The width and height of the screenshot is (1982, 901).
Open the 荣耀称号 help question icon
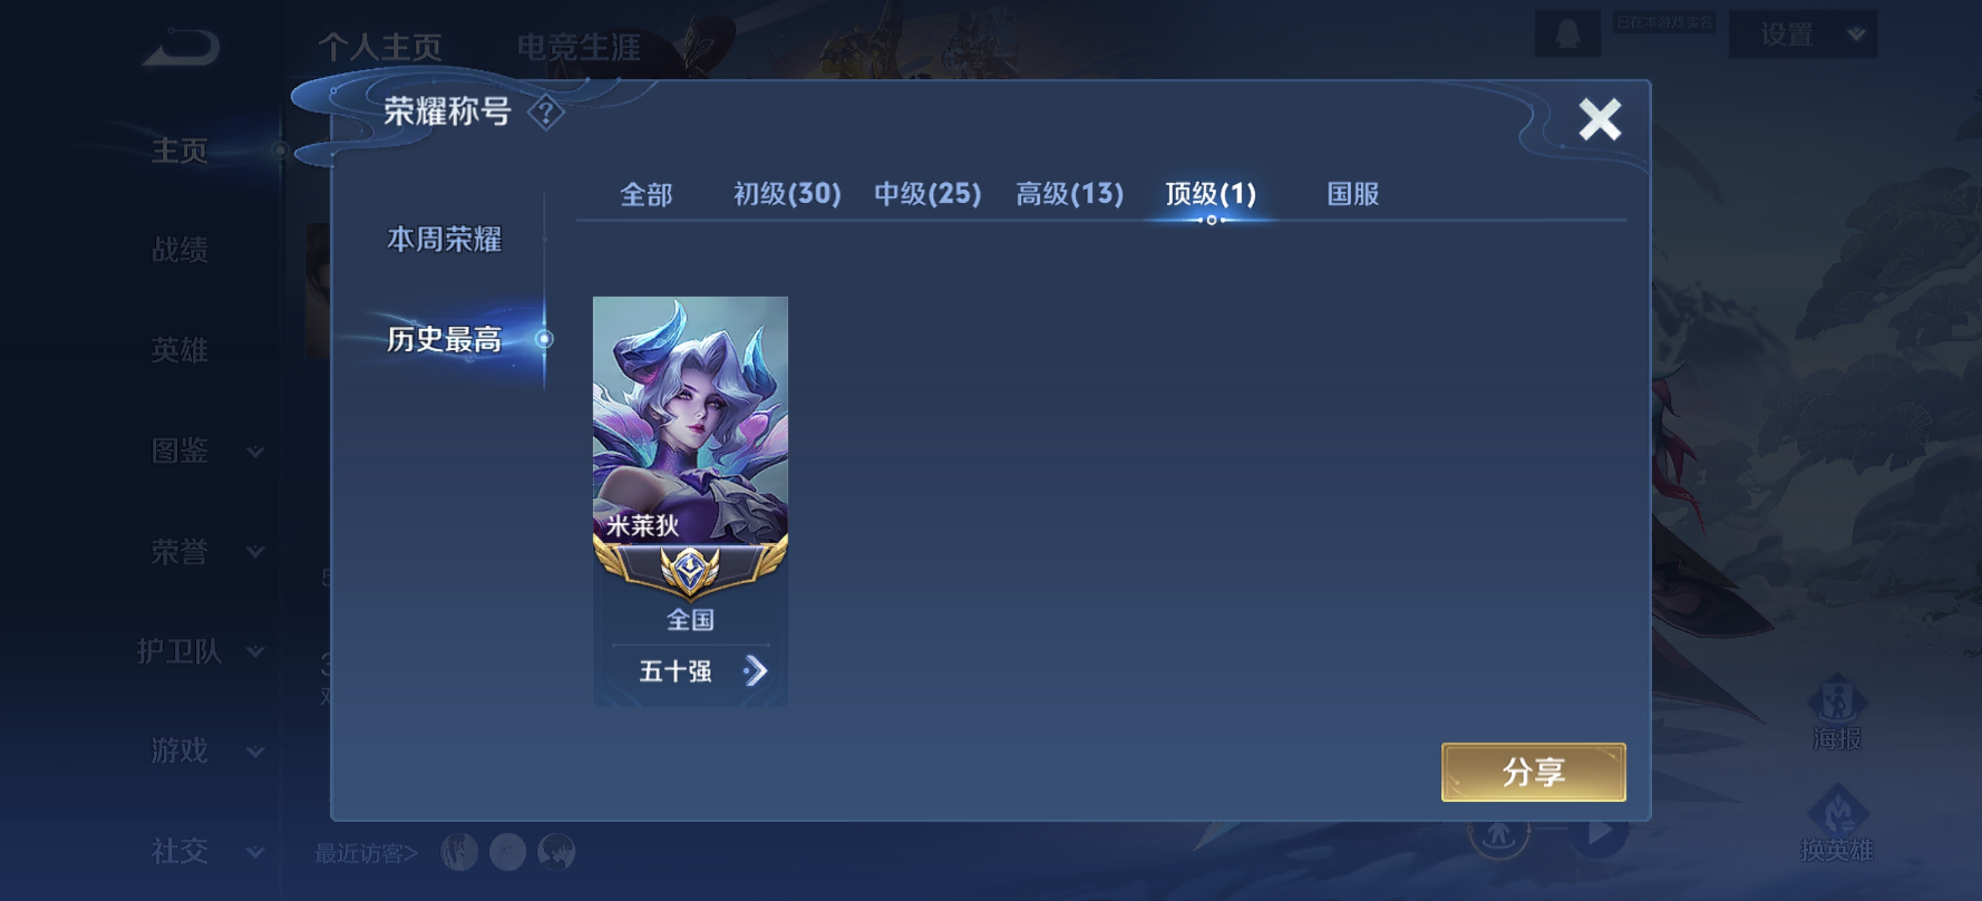[546, 113]
